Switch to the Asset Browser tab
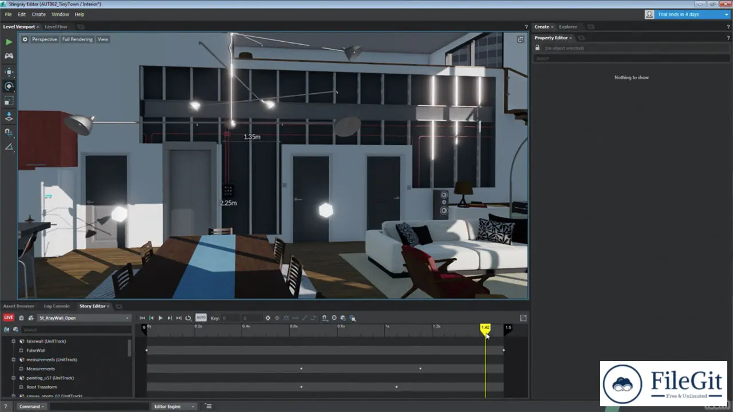 [19, 306]
